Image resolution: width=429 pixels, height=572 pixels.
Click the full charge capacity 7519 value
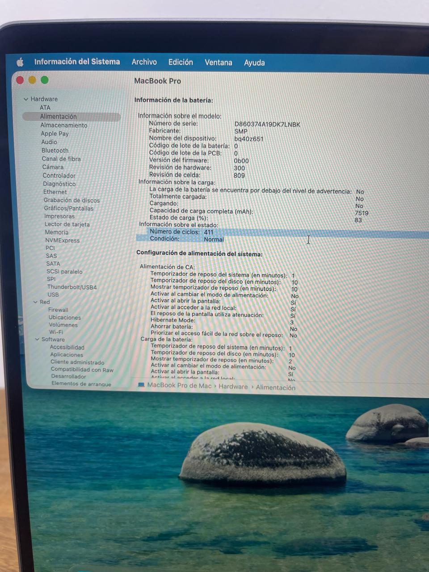click(x=362, y=213)
